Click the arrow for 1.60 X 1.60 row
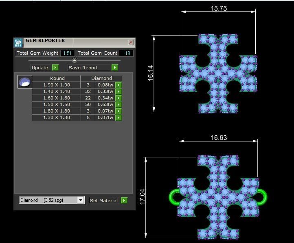The image size is (294, 243). [x=118, y=98]
